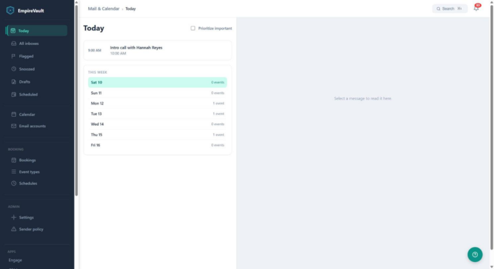
Task: Click the Scheduled label in sidebar
Action: click(x=28, y=95)
